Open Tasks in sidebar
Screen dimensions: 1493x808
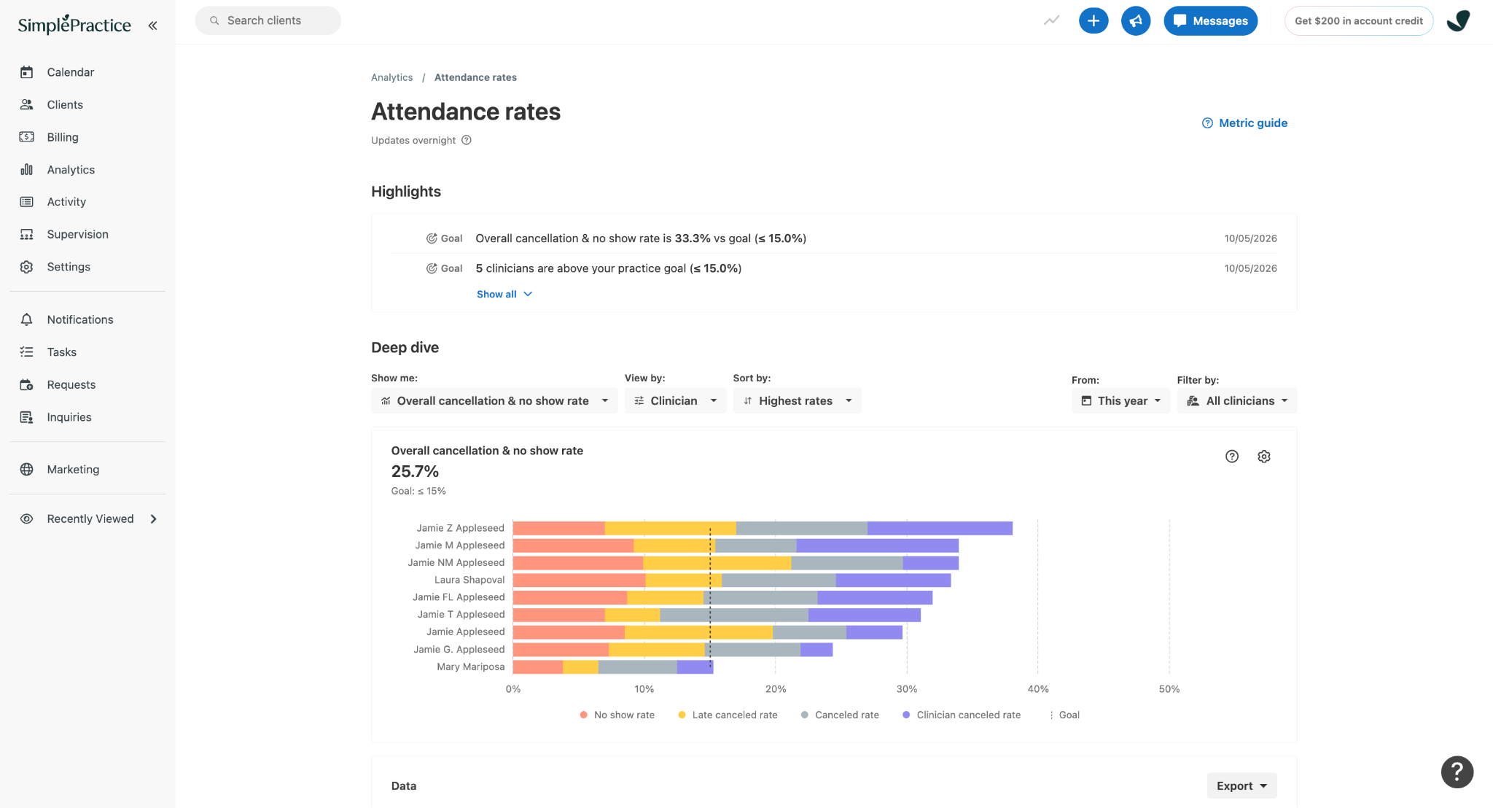pos(61,352)
